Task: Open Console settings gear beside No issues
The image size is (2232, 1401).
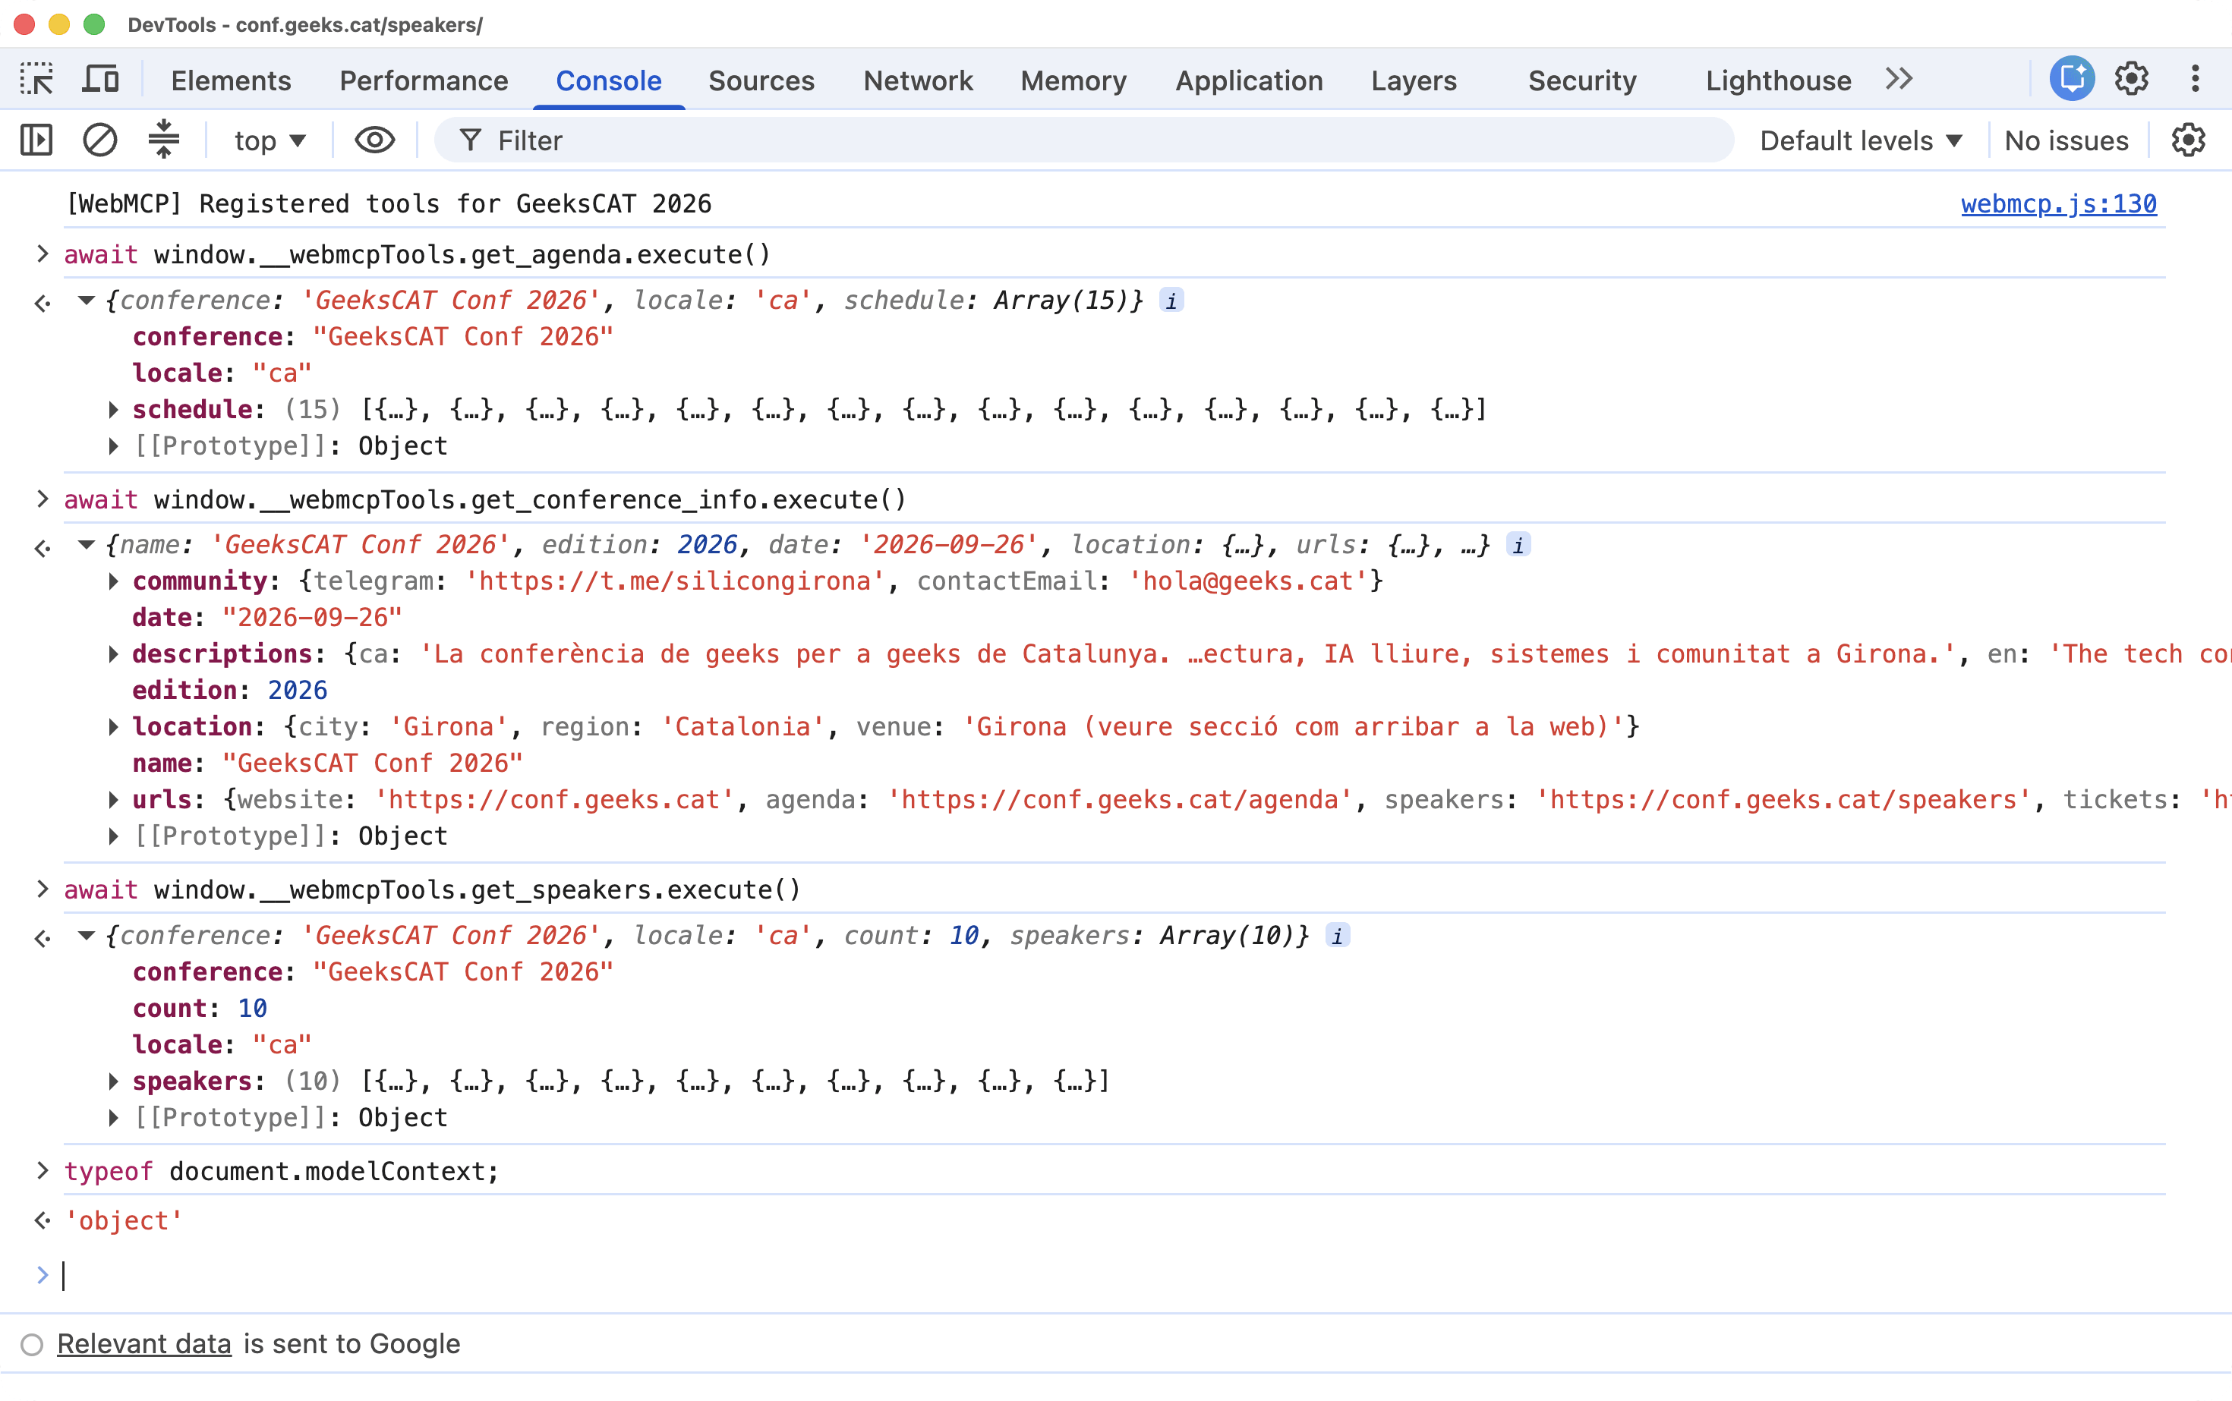Action: pos(2189,141)
